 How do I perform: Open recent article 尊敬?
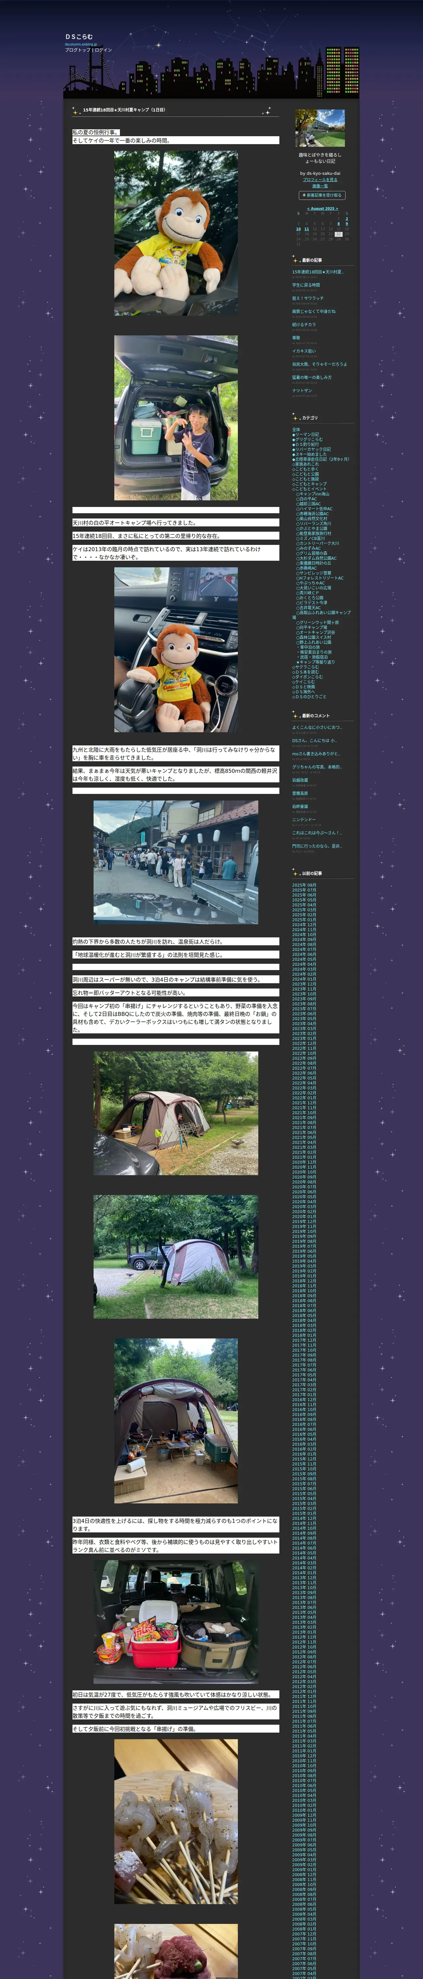coord(296,337)
